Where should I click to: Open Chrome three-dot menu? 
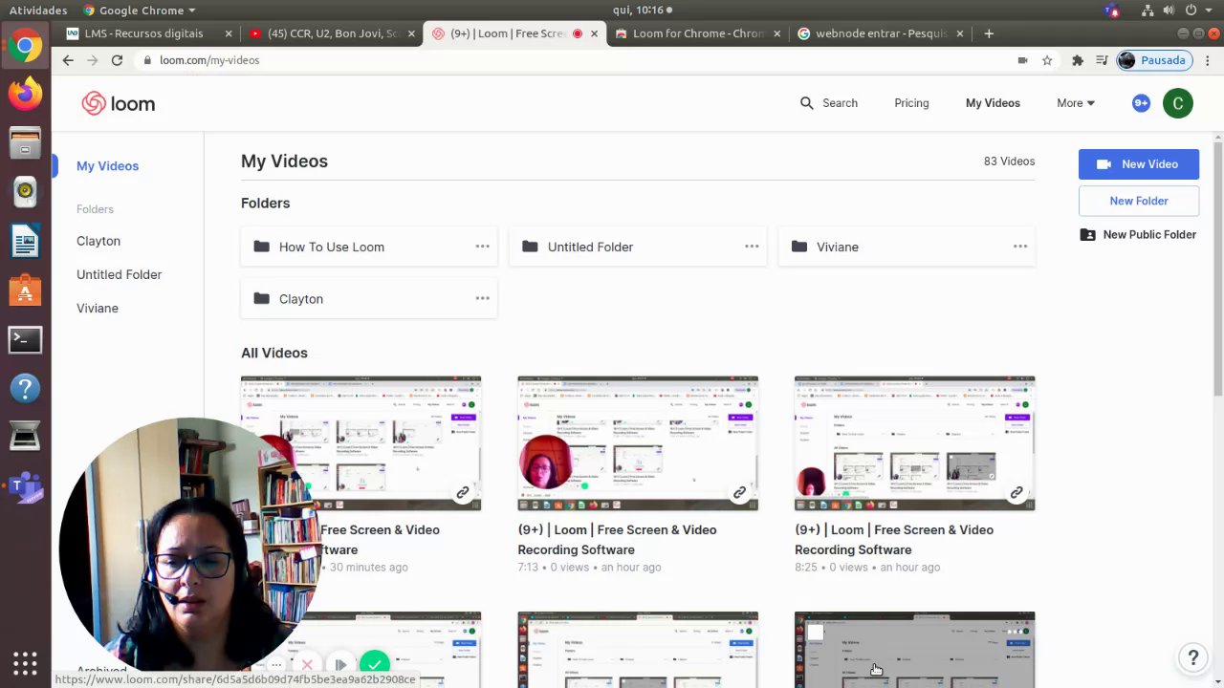(1208, 60)
